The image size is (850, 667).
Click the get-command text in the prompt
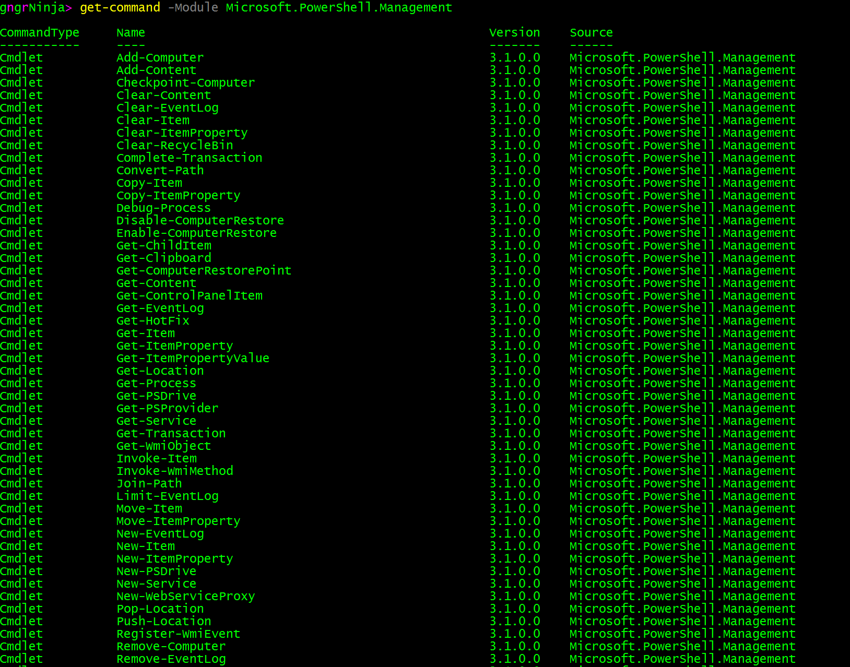pyautogui.click(x=120, y=8)
